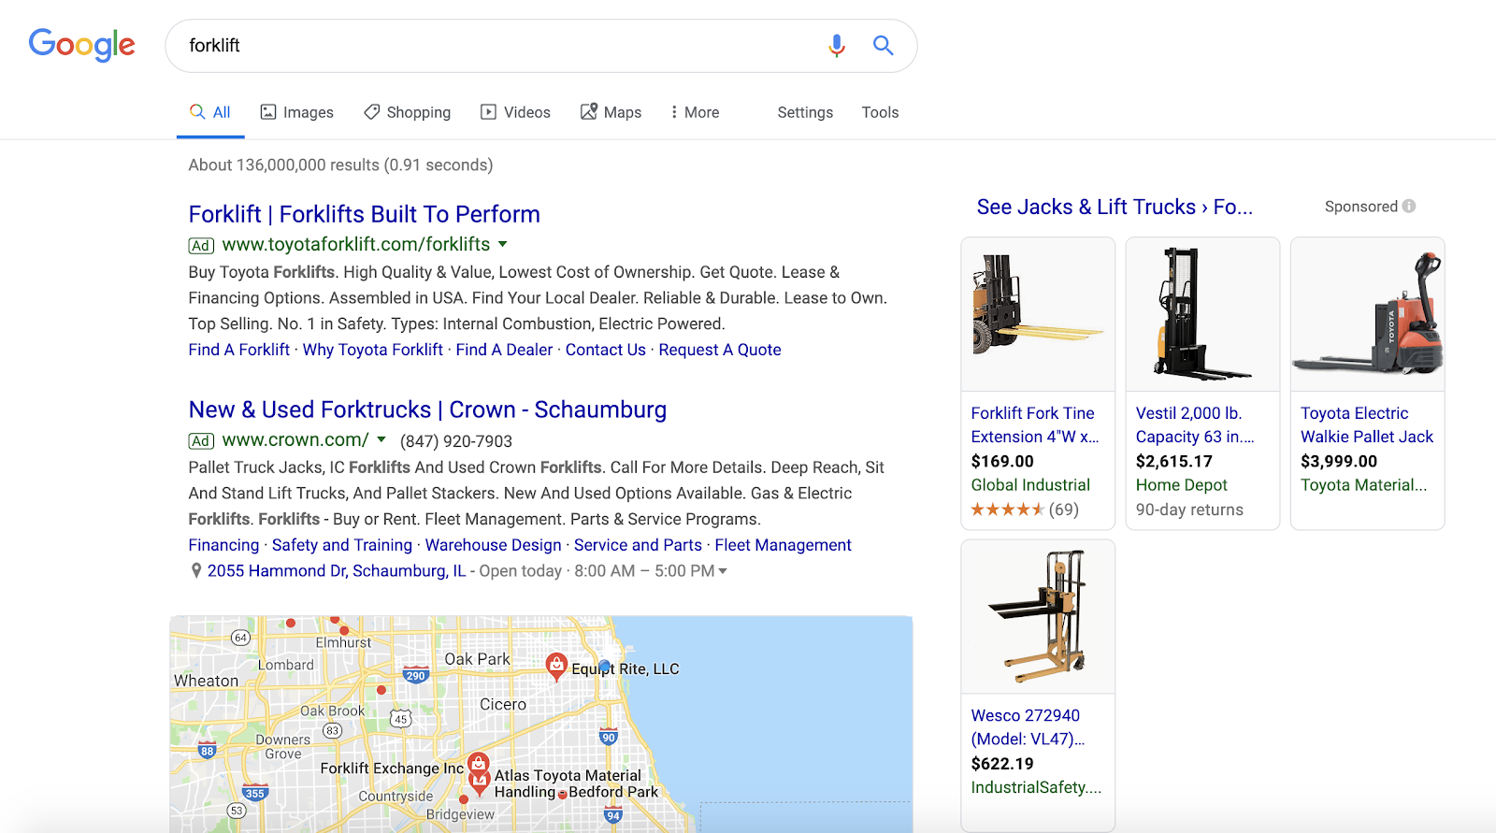Click the 'Vestil 2,000 lb. Capacity' product title
1496x833 pixels.
(1195, 424)
